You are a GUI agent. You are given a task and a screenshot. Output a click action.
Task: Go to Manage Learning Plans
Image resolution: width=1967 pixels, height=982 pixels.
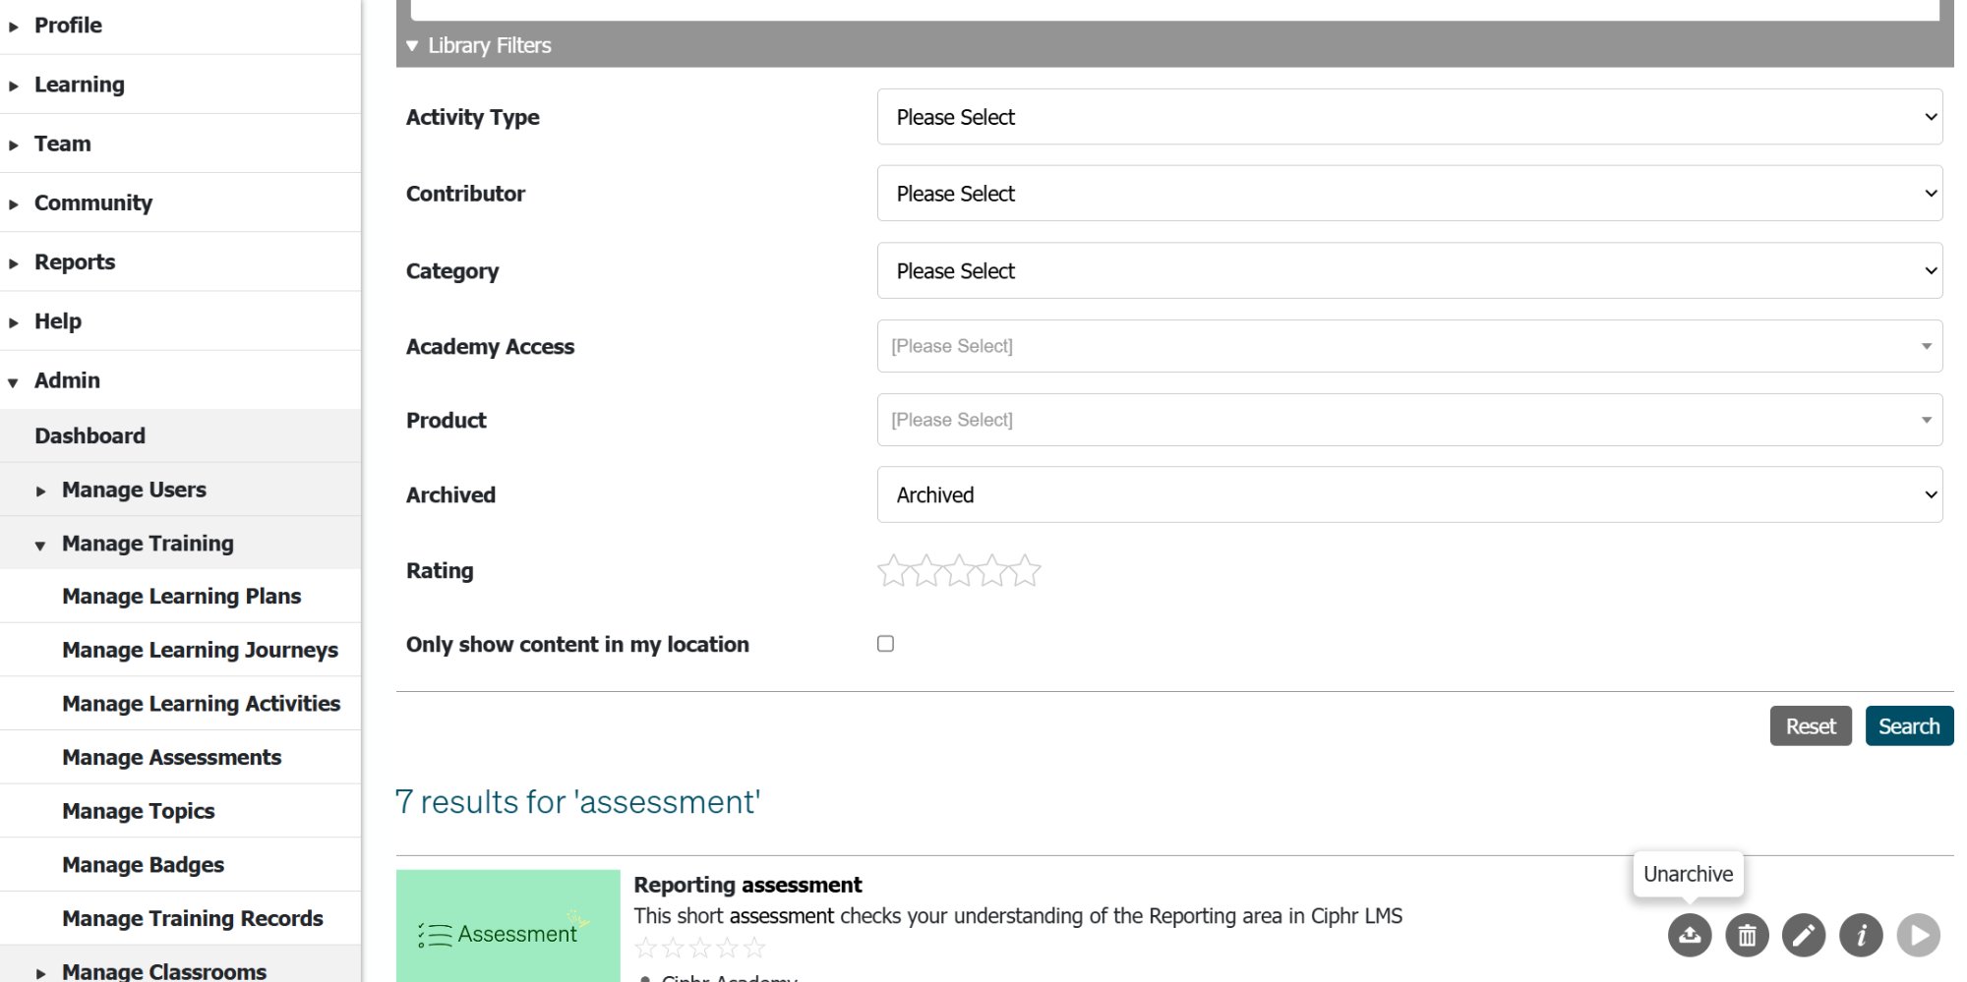coord(180,596)
